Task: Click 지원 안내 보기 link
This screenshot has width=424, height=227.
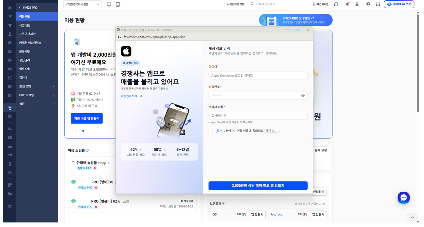Action: tap(132, 96)
